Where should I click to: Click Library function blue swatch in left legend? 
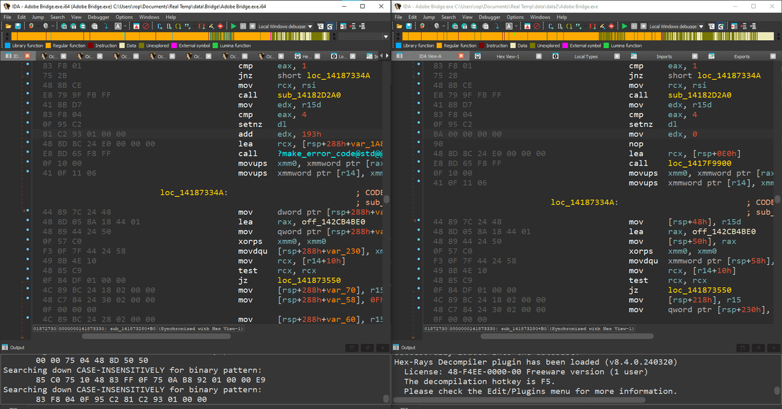tap(7, 46)
